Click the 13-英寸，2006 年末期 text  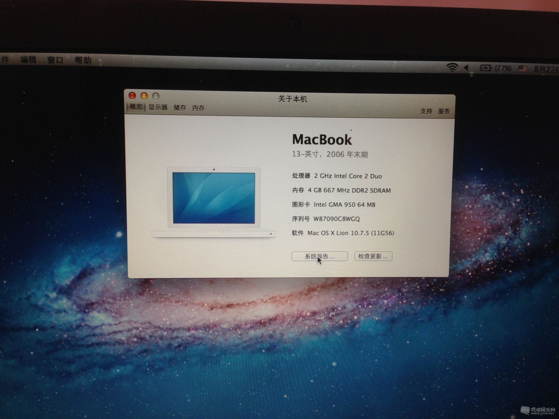330,154
